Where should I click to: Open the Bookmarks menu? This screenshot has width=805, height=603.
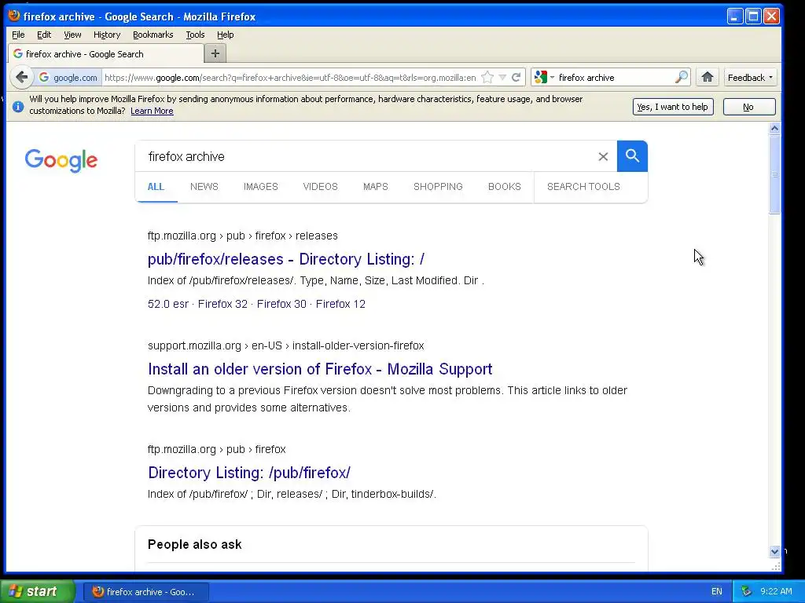click(153, 35)
